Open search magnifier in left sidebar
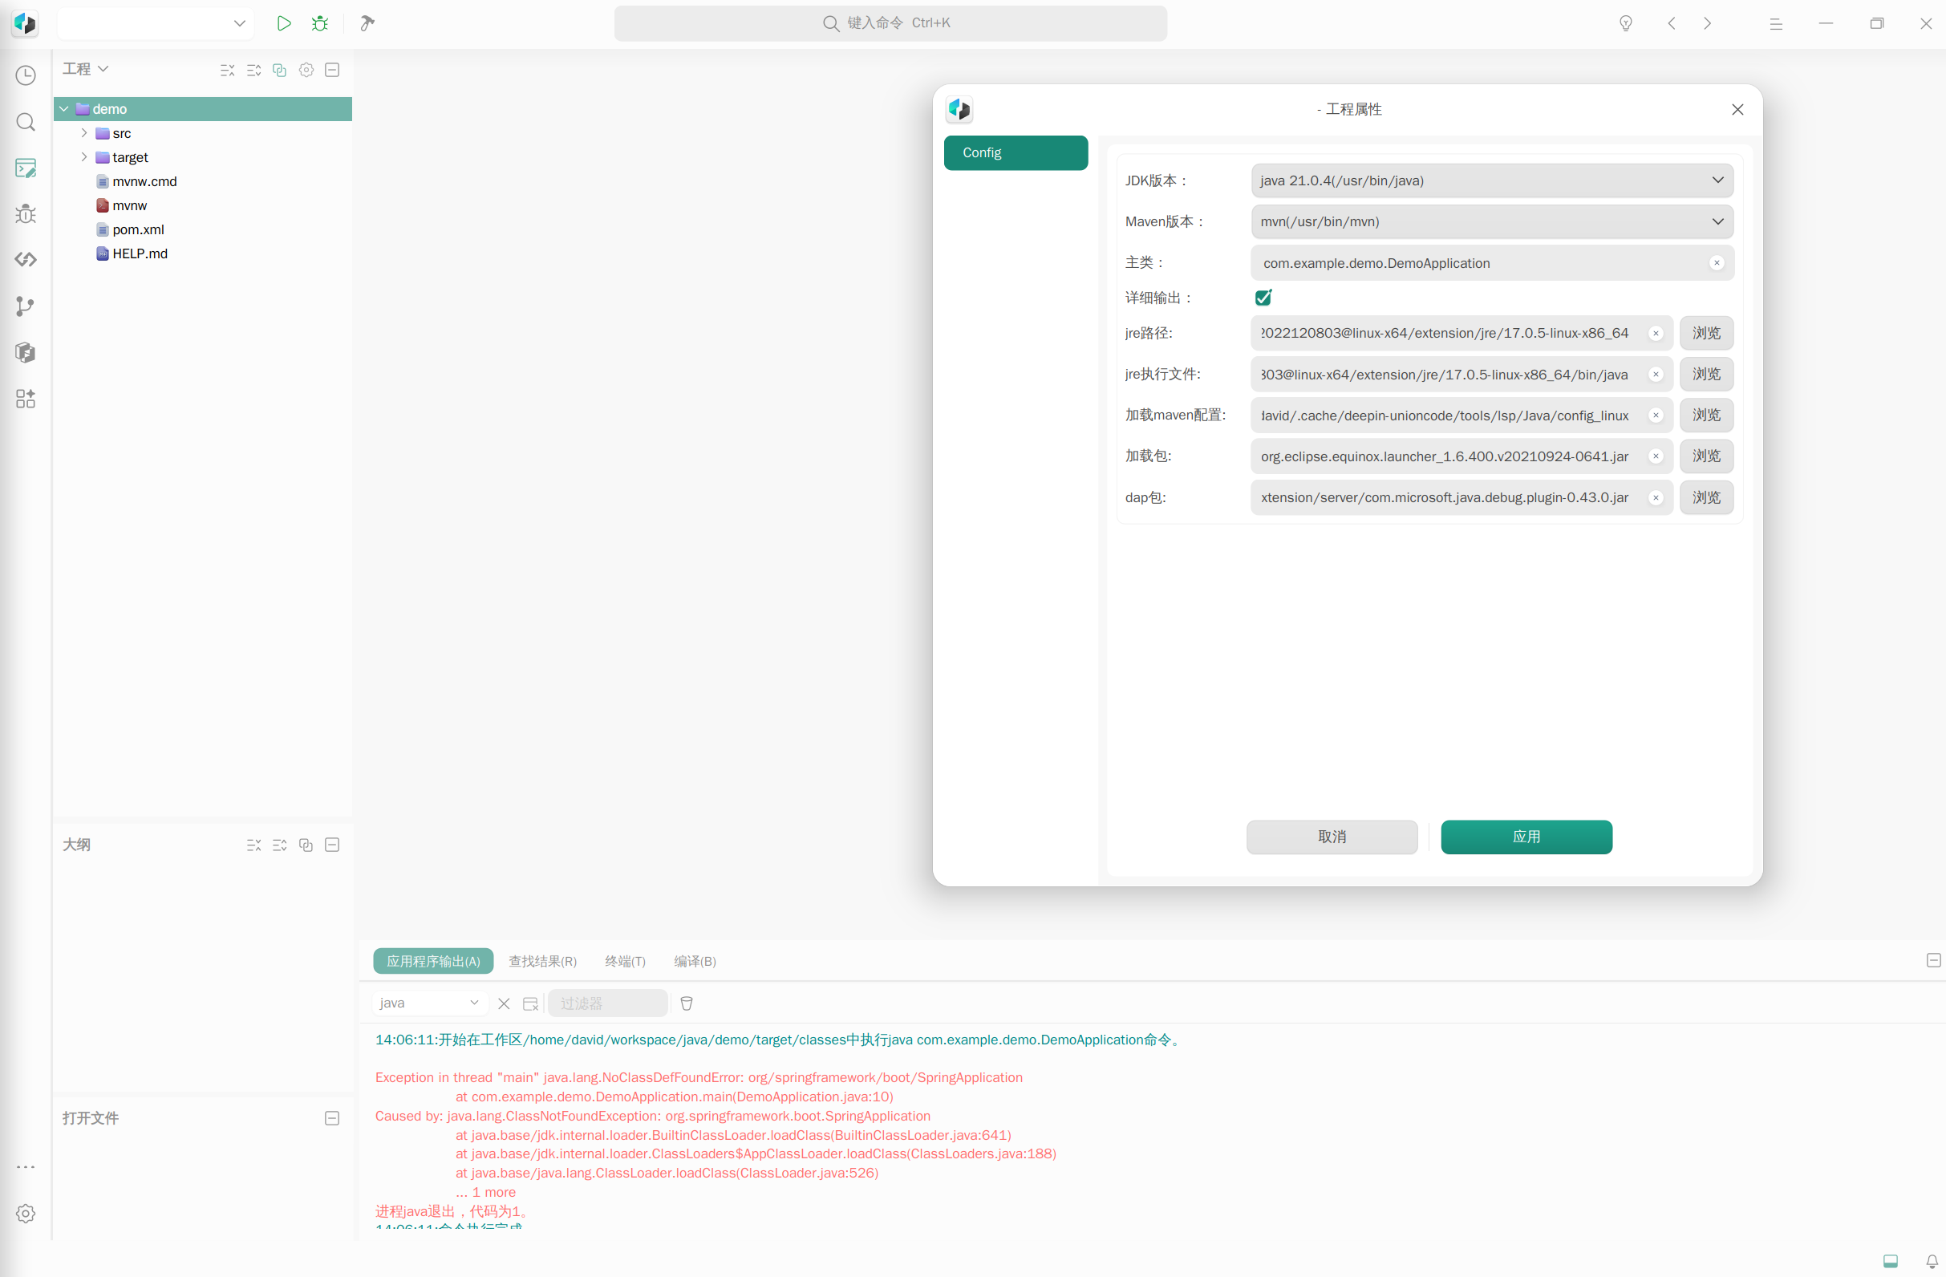This screenshot has height=1277, width=1946. coord(26,122)
